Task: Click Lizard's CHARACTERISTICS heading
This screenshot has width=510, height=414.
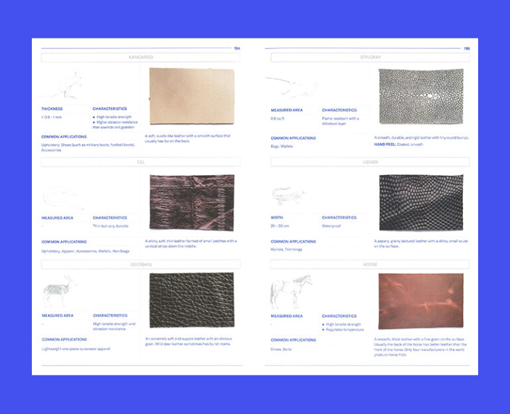Action: coord(339,218)
